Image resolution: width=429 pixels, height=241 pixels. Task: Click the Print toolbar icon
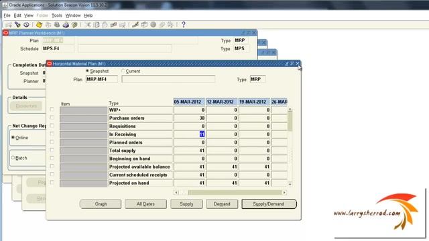pos(66,25)
